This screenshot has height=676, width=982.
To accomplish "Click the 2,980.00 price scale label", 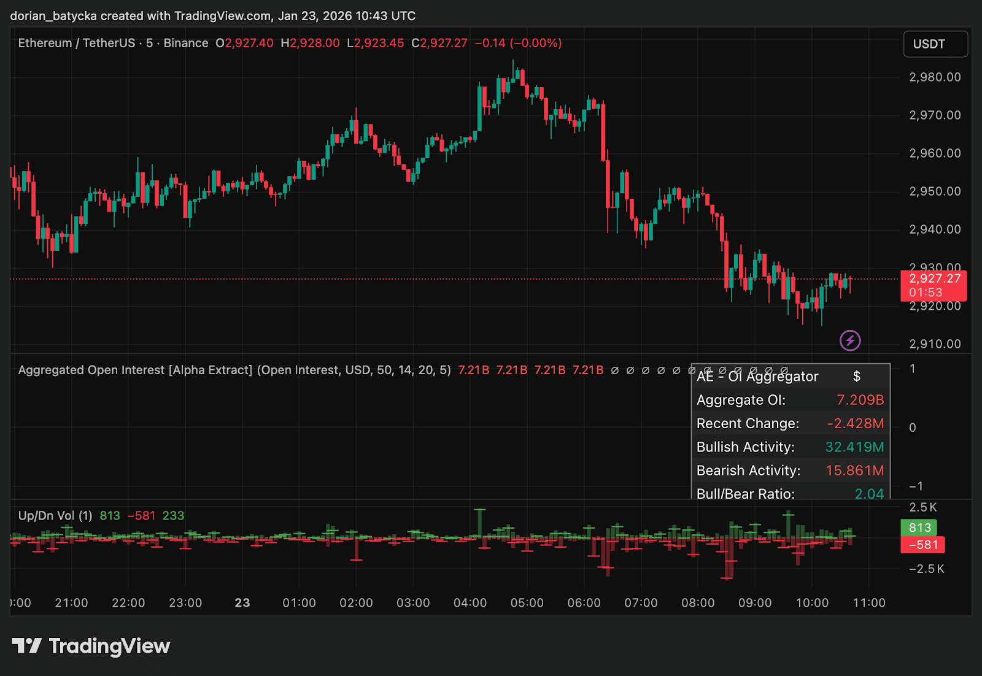I will 935,77.
